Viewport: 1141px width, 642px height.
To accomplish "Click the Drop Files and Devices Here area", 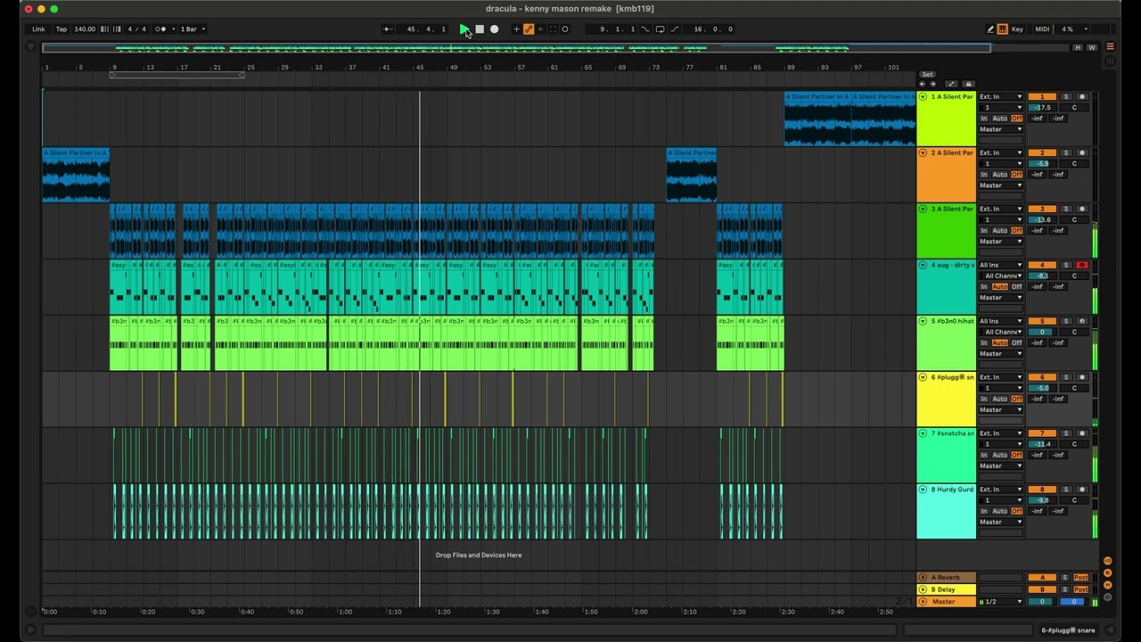I will (x=479, y=555).
